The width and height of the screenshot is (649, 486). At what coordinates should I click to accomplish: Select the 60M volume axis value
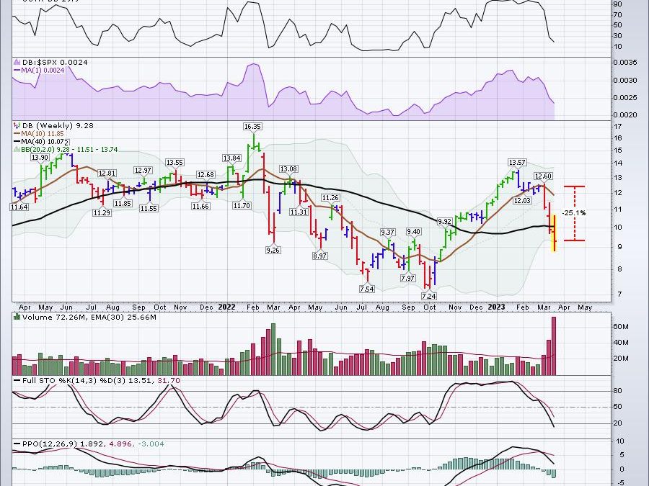[621, 326]
